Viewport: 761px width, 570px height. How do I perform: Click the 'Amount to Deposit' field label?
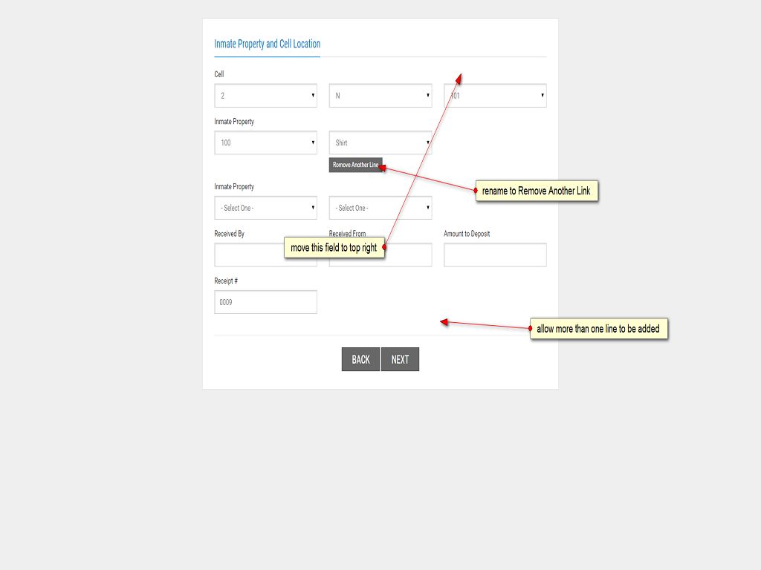click(x=467, y=234)
